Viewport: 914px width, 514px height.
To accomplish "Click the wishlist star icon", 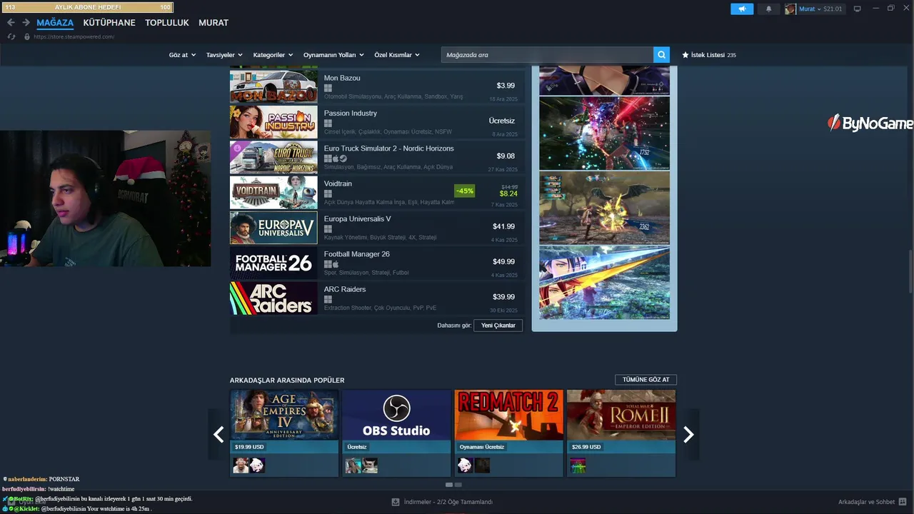I will click(x=685, y=55).
